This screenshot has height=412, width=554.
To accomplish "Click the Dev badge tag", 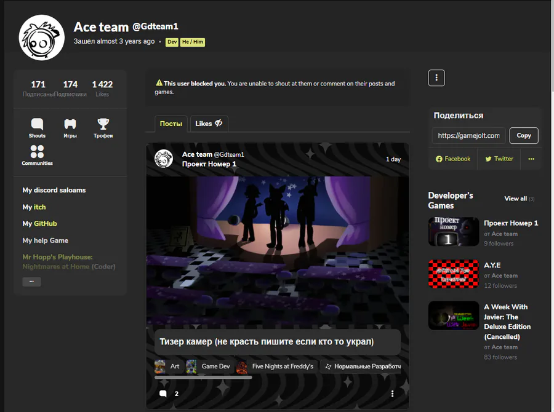I will point(172,42).
